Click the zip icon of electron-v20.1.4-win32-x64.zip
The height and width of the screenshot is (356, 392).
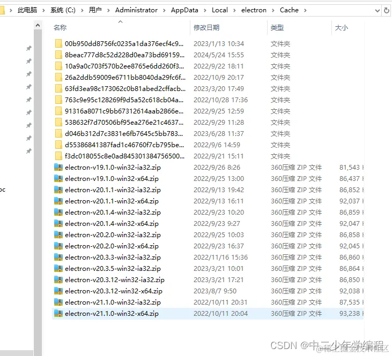(x=58, y=223)
